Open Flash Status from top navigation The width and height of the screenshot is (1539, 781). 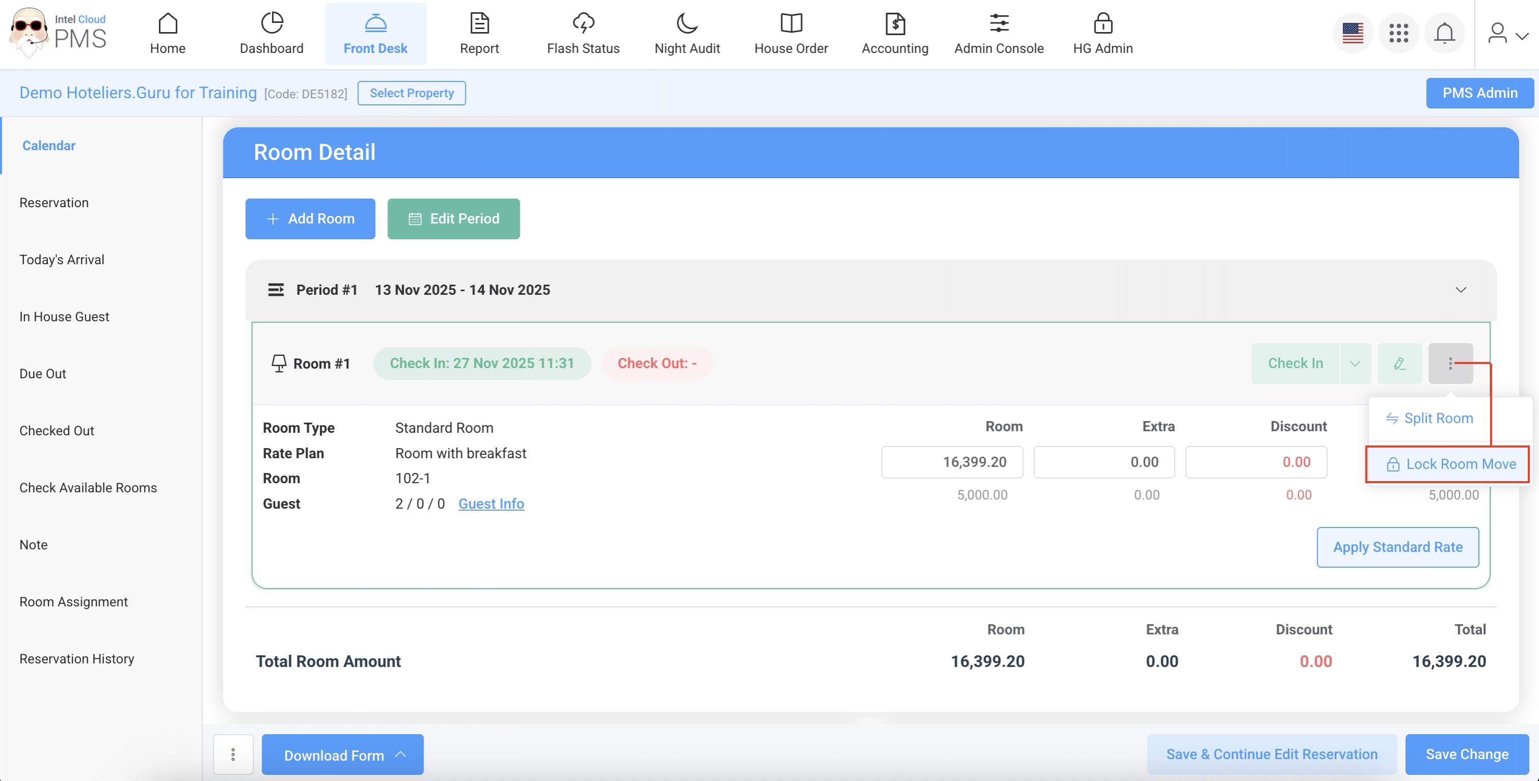pyautogui.click(x=583, y=34)
